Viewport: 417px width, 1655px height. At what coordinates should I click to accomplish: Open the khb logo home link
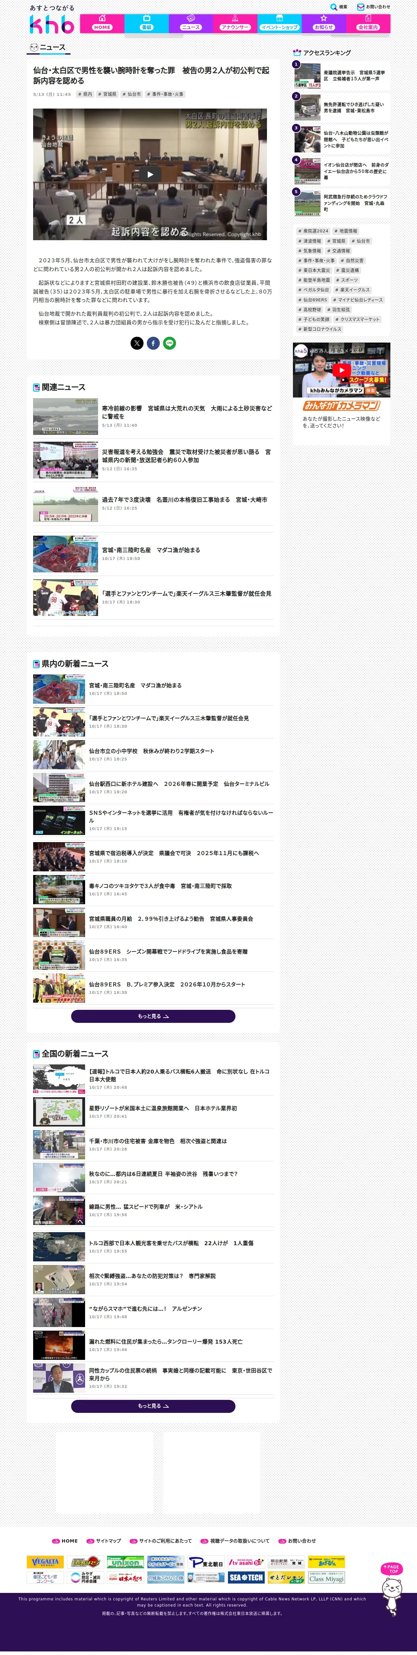click(51, 24)
